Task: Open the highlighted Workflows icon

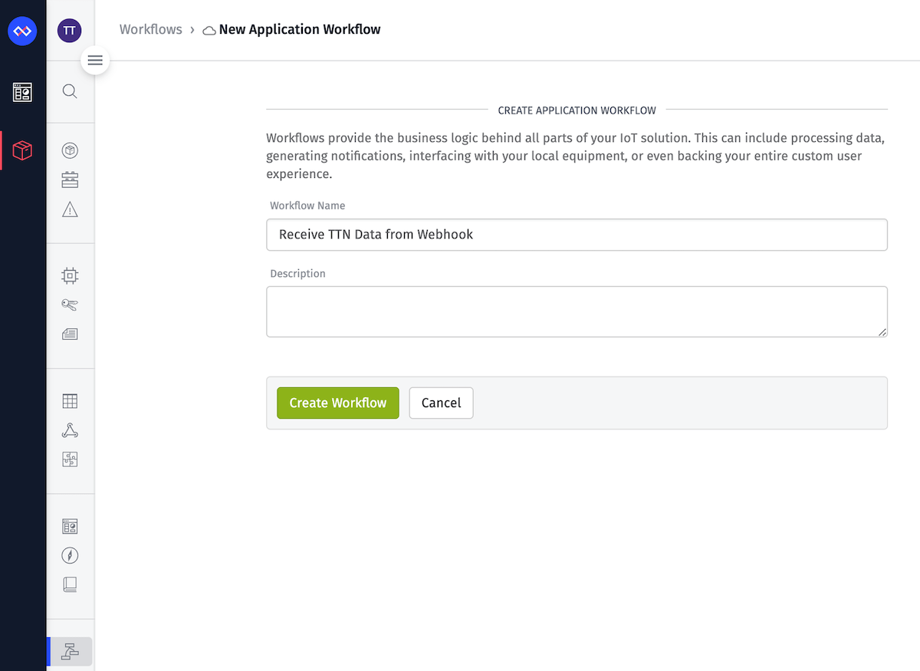Action: [70, 651]
